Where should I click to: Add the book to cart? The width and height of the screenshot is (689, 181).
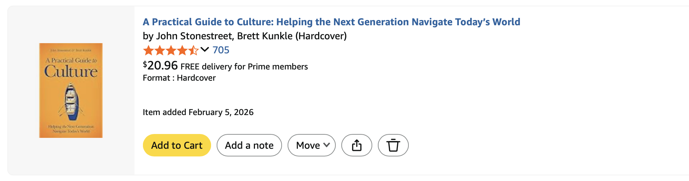coord(177,145)
